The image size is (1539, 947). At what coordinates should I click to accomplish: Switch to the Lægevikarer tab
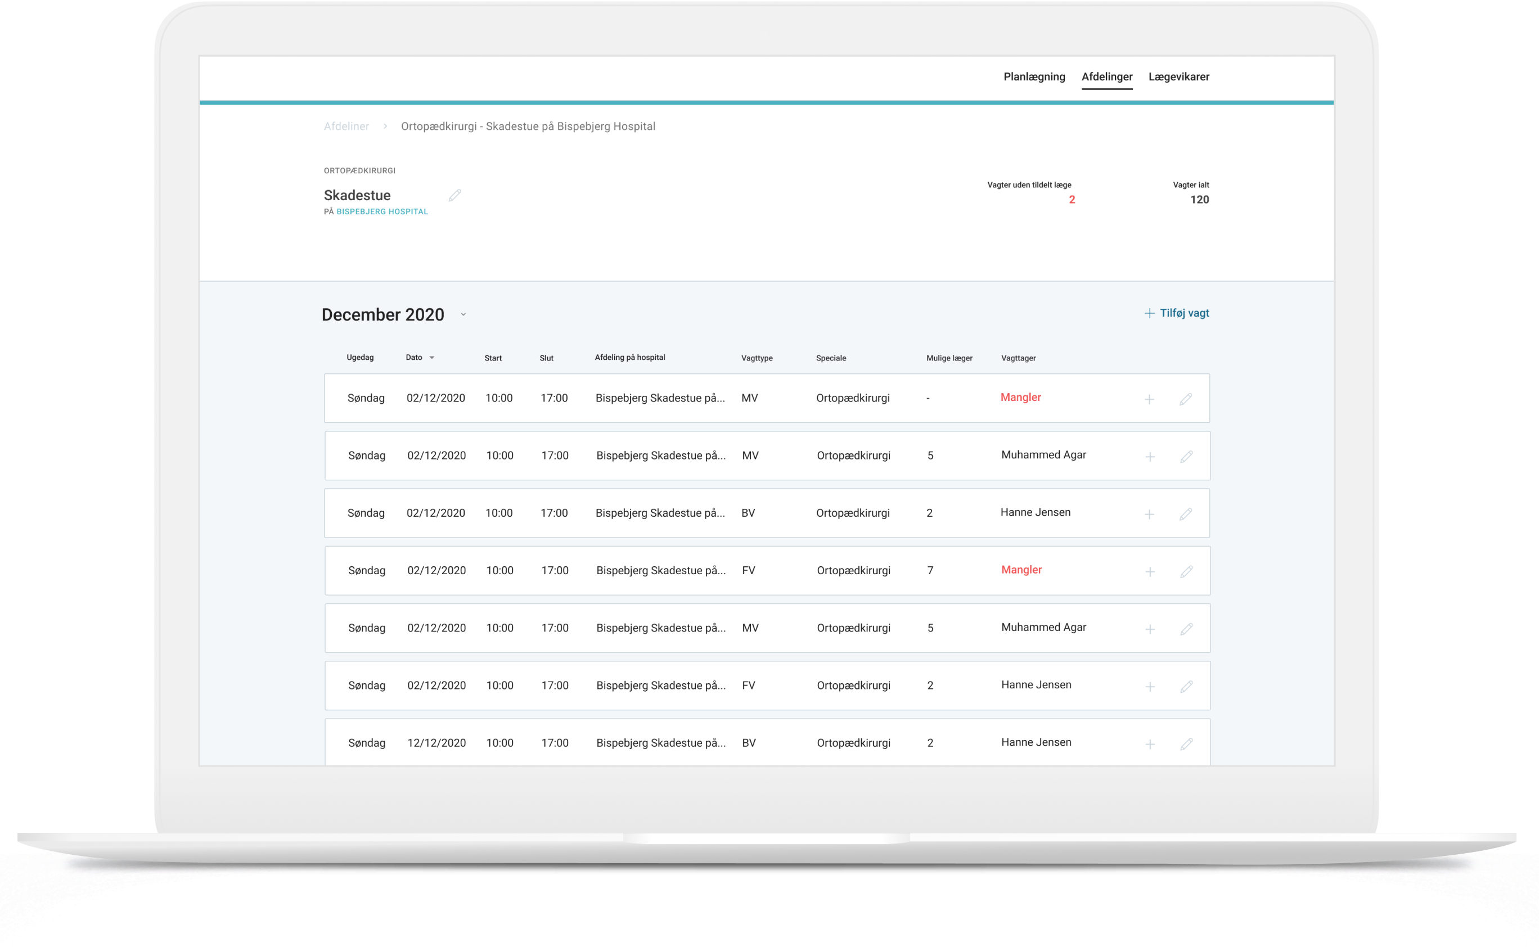1178,76
